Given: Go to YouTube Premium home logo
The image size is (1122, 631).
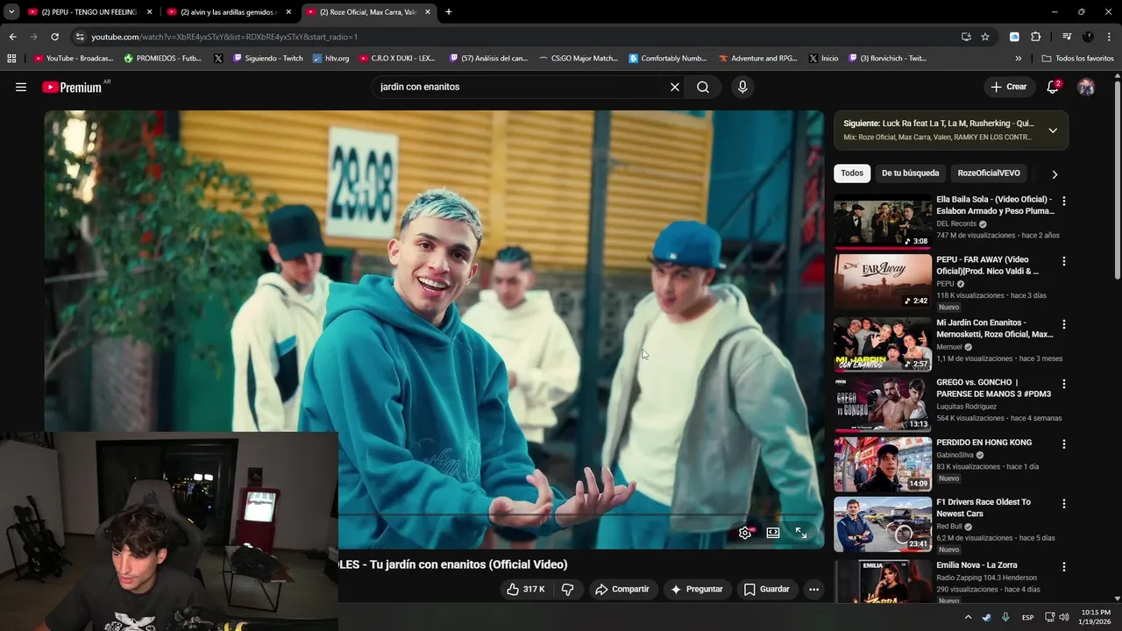Looking at the screenshot, I should point(72,87).
